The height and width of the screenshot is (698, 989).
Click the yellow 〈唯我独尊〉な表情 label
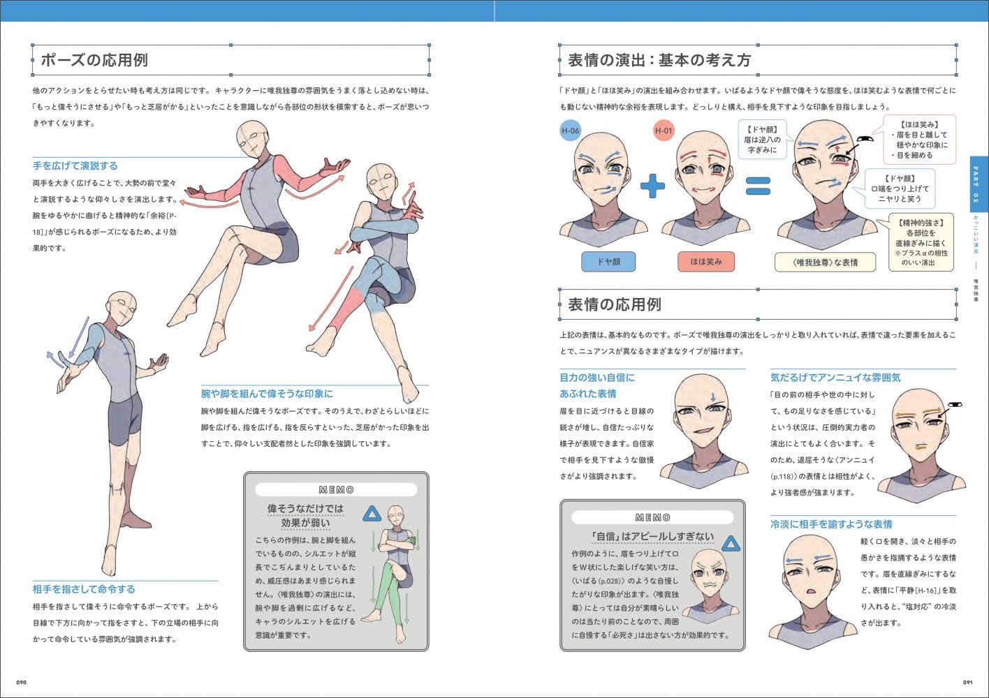pyautogui.click(x=825, y=262)
